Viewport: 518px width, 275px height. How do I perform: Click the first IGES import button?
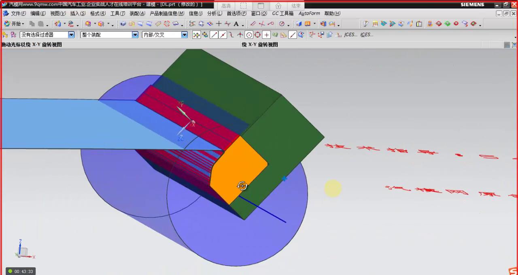pyautogui.click(x=350, y=35)
